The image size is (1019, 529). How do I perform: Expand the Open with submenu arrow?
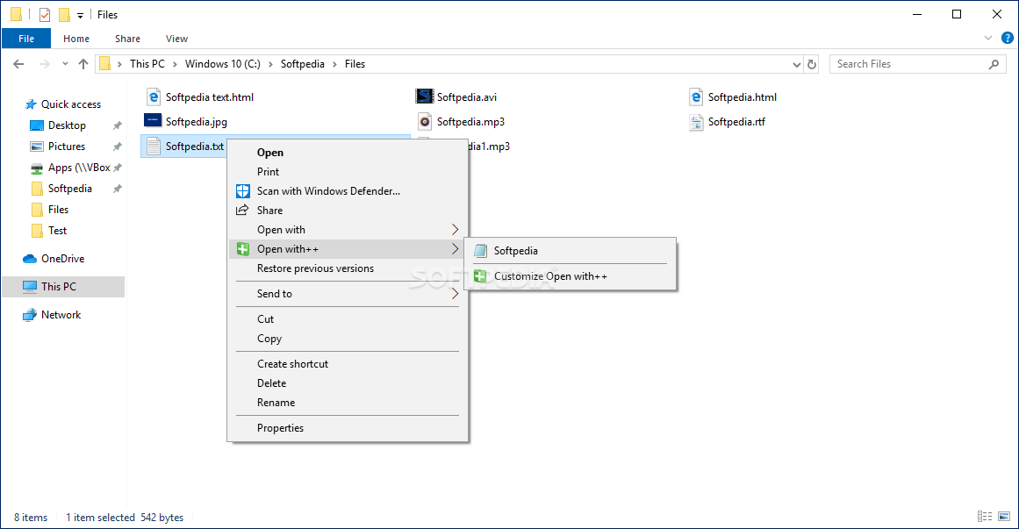[455, 229]
